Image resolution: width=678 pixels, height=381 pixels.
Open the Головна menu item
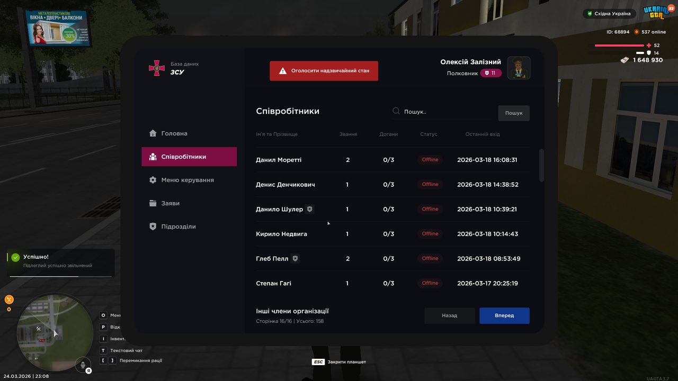coord(189,133)
